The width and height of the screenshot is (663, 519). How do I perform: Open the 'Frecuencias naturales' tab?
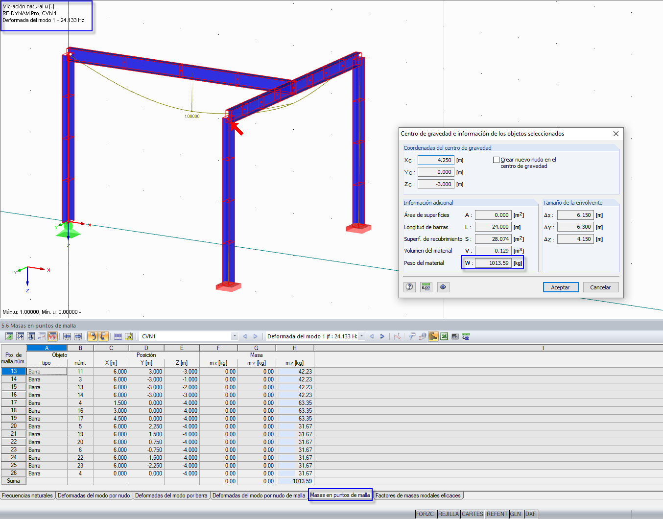click(27, 495)
